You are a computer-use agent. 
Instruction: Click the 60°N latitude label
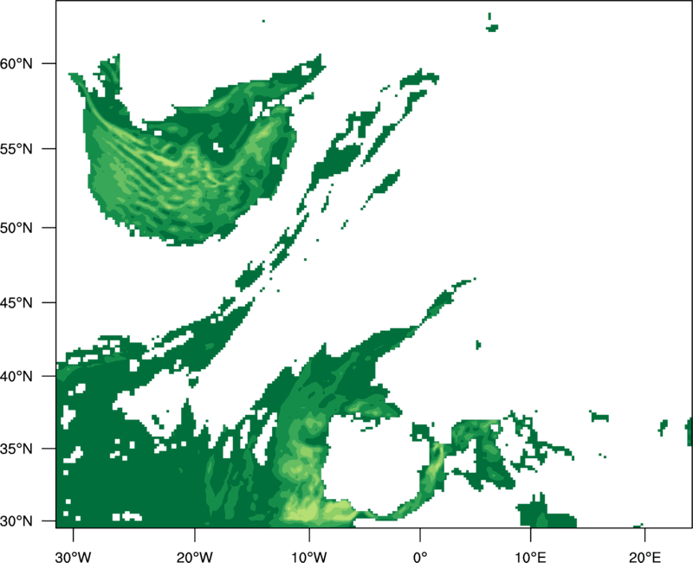[x=16, y=63]
